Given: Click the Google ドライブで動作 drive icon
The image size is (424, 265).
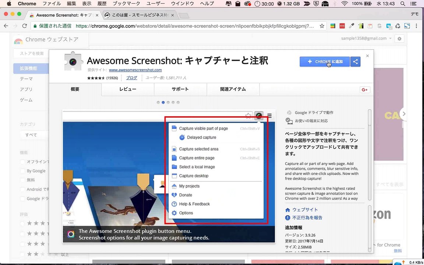Looking at the screenshot, I should point(289,113).
